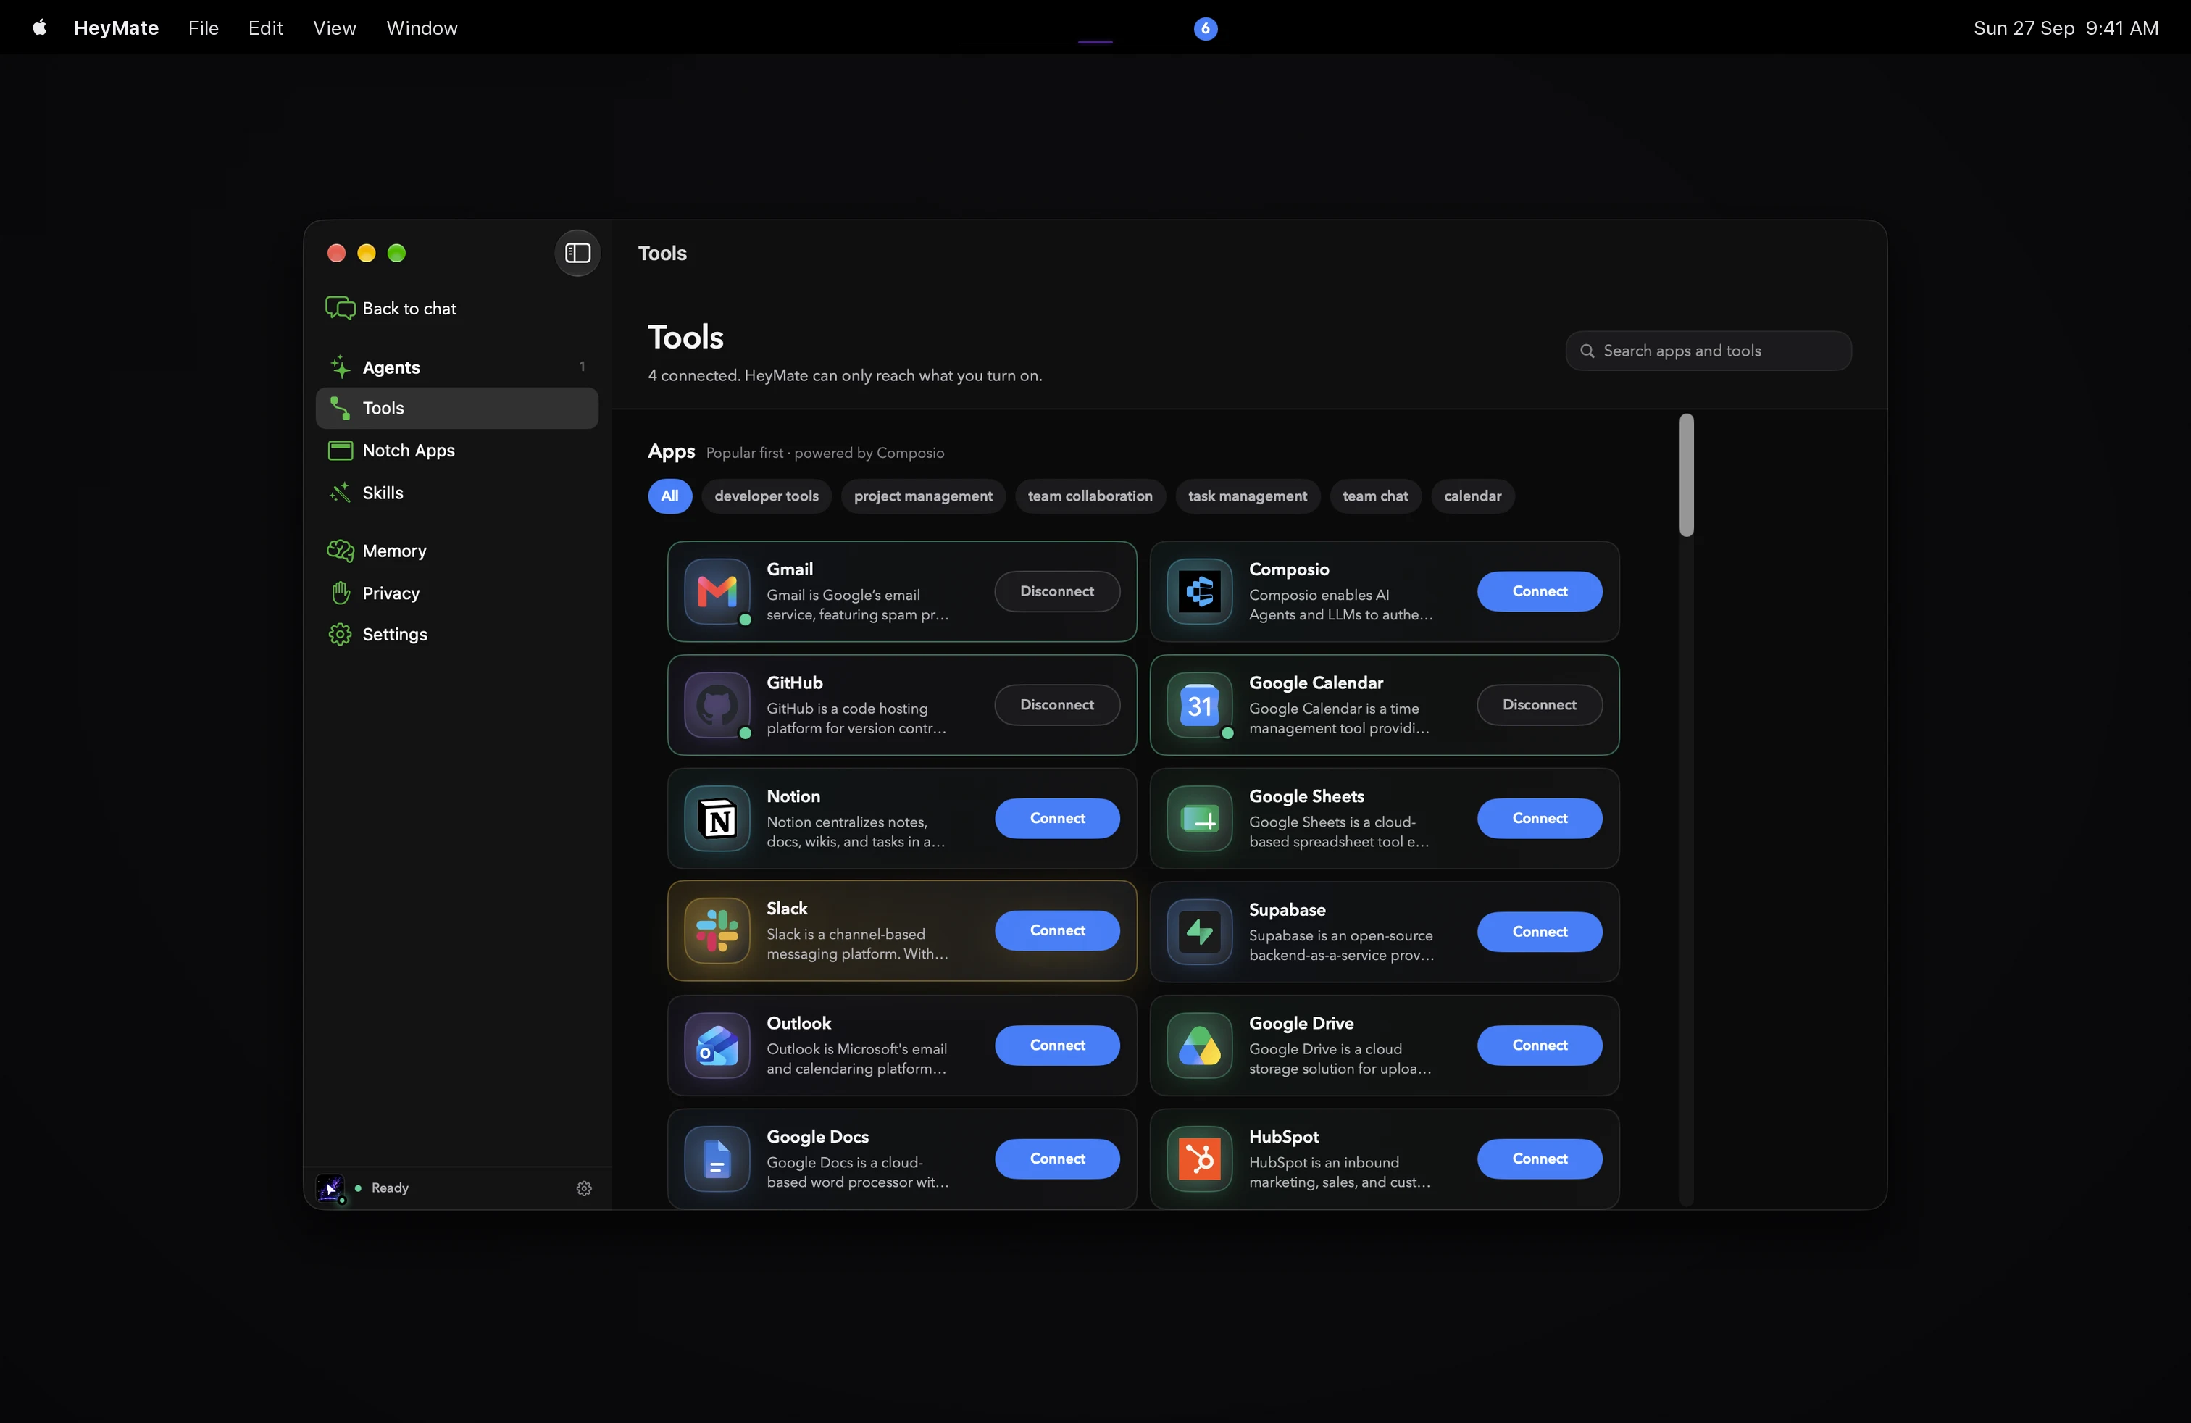Open the Window menu
This screenshot has height=1423, width=2191.
(x=422, y=28)
